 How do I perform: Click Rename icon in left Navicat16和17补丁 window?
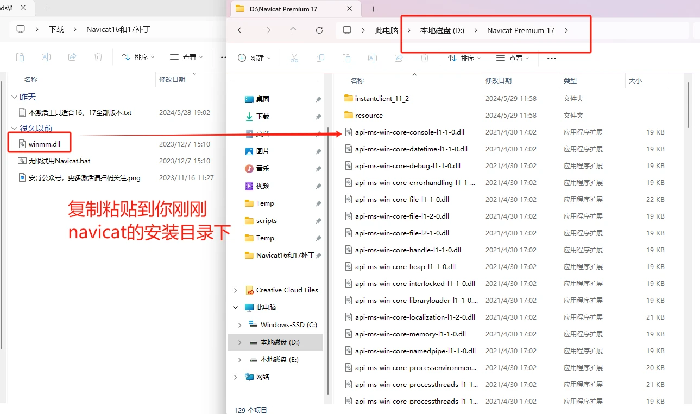pyautogui.click(x=46, y=57)
